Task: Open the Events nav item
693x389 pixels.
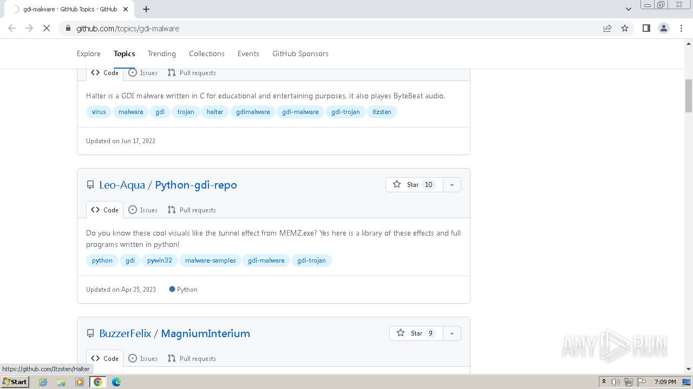Action: coord(249,53)
